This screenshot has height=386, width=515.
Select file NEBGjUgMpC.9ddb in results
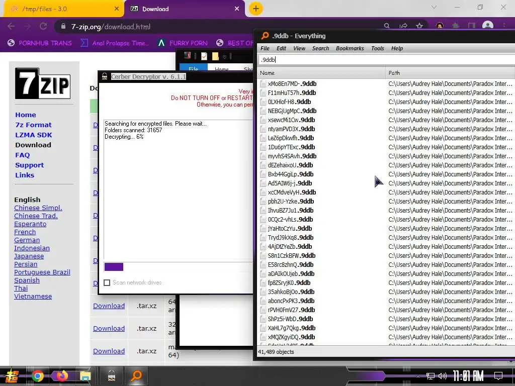tap(292, 111)
